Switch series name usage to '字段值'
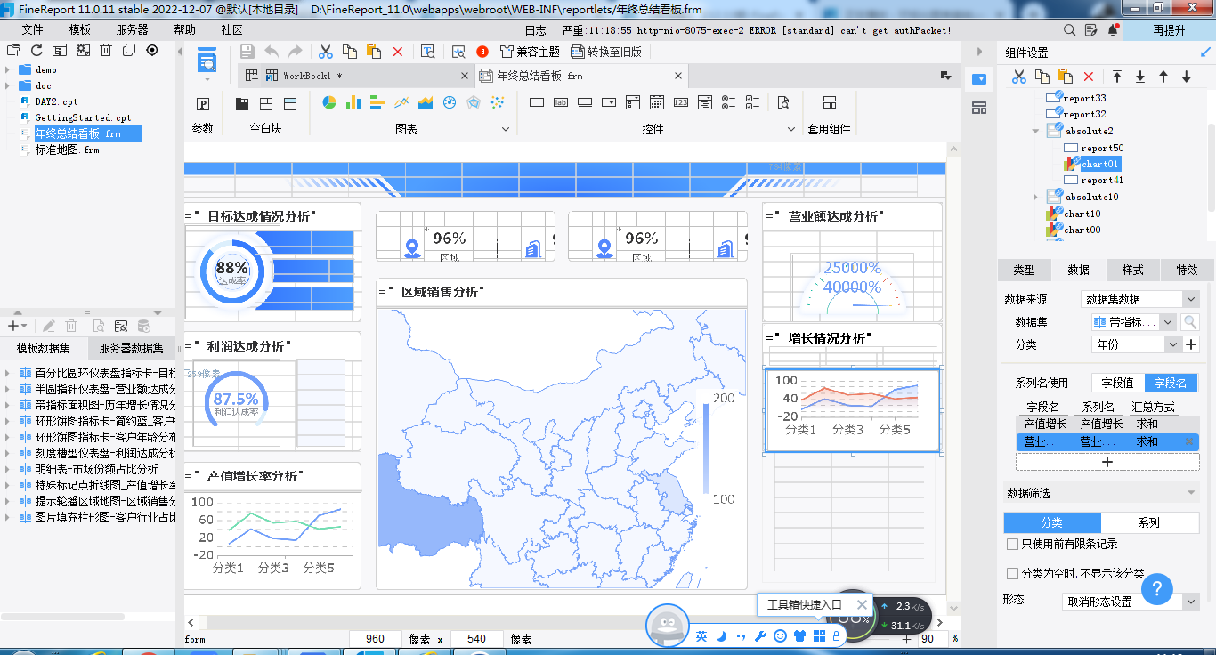 pyautogui.click(x=1117, y=383)
